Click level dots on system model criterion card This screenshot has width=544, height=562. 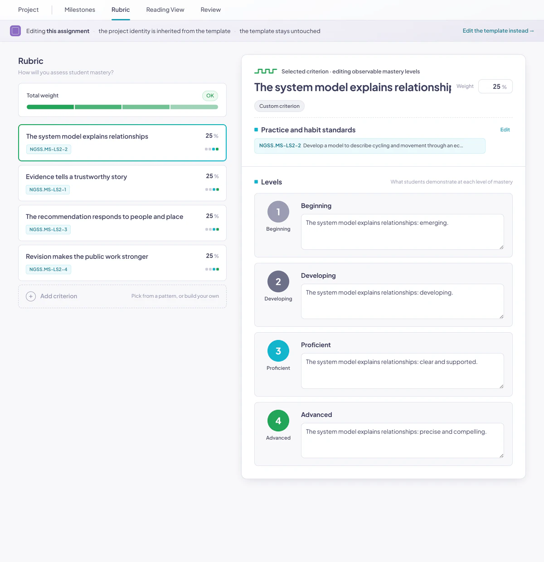coord(212,149)
